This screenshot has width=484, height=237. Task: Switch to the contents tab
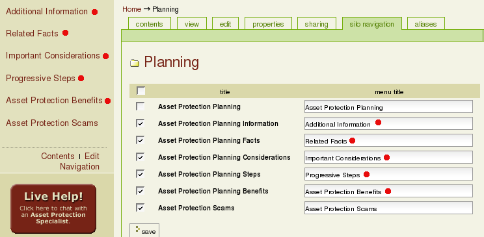click(150, 24)
